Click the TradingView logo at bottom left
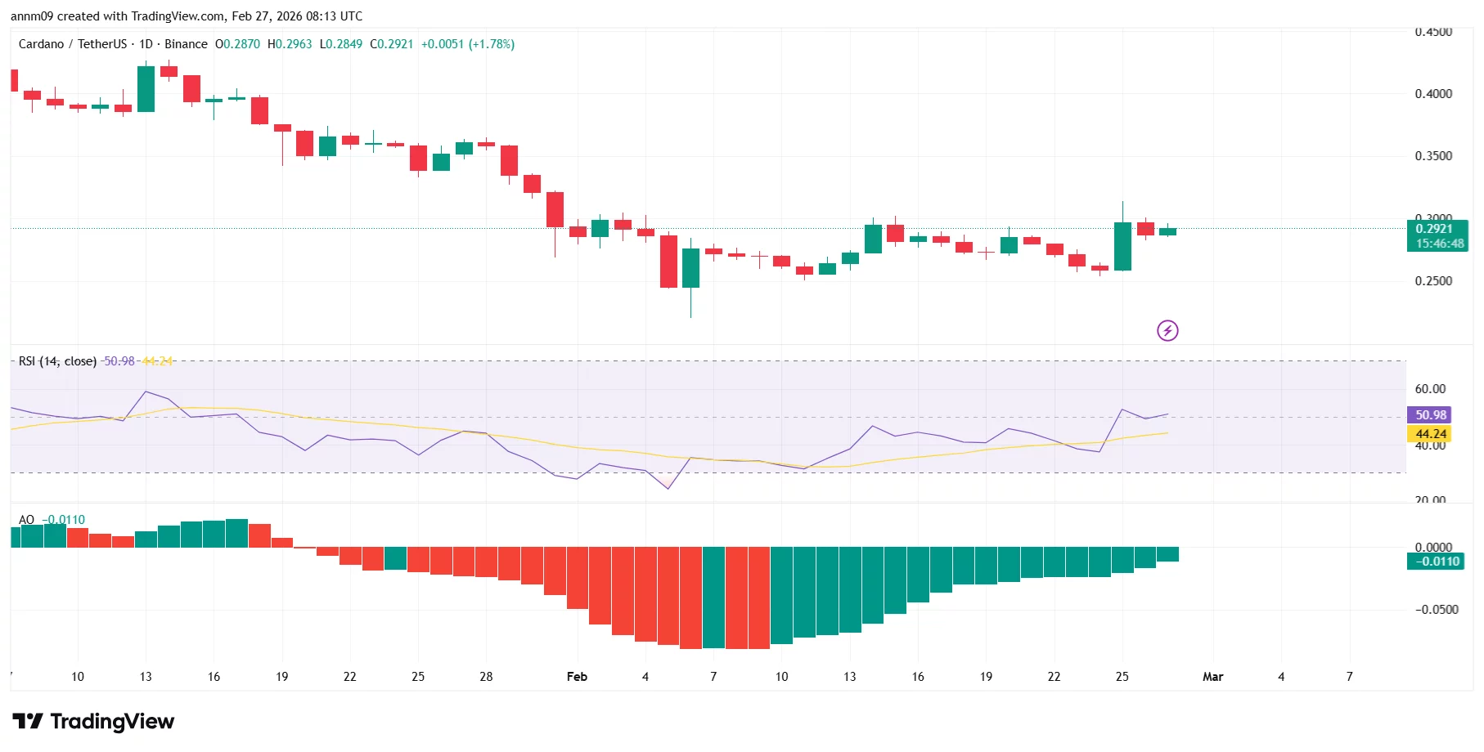The height and width of the screenshot is (752, 1484). coord(93,721)
